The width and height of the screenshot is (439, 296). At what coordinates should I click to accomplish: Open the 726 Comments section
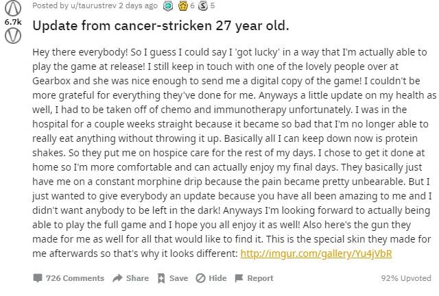(x=75, y=278)
